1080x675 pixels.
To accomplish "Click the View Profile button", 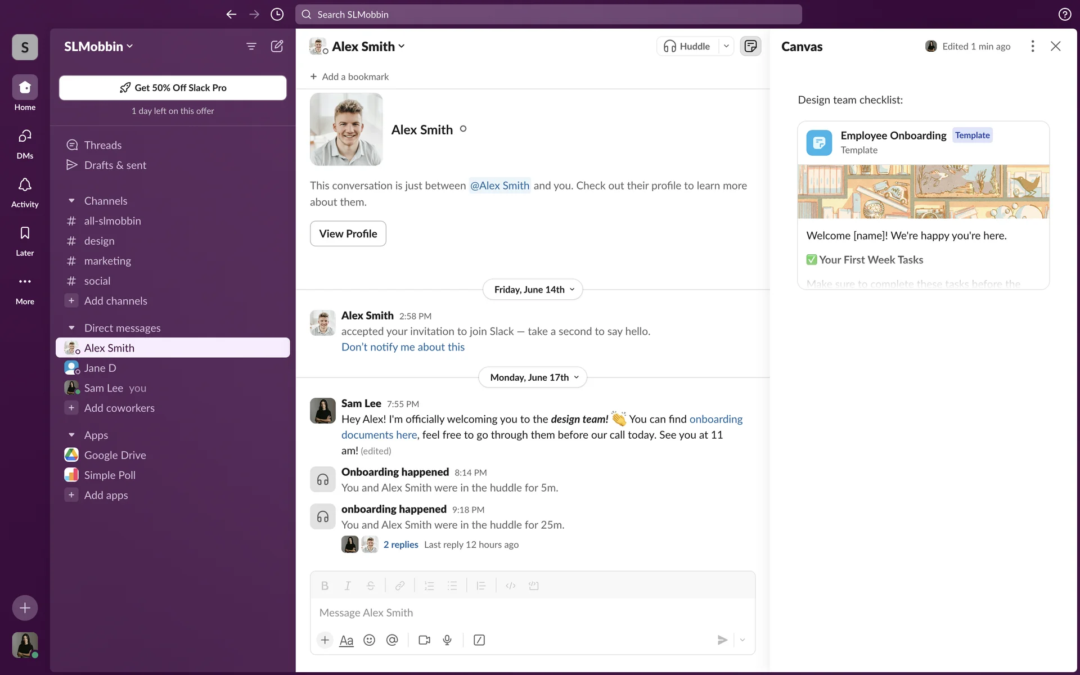I will click(348, 233).
